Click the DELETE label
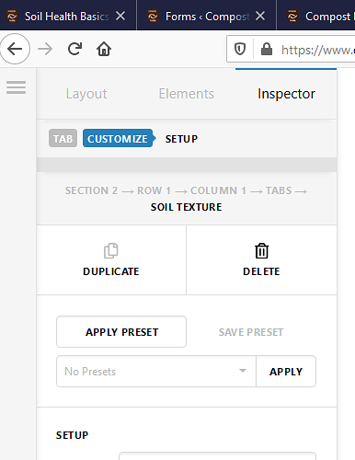Image resolution: width=355 pixels, height=460 pixels. (x=261, y=271)
